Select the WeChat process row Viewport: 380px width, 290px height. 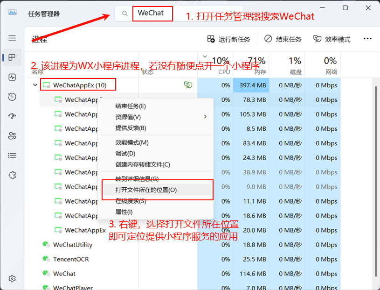(182, 274)
